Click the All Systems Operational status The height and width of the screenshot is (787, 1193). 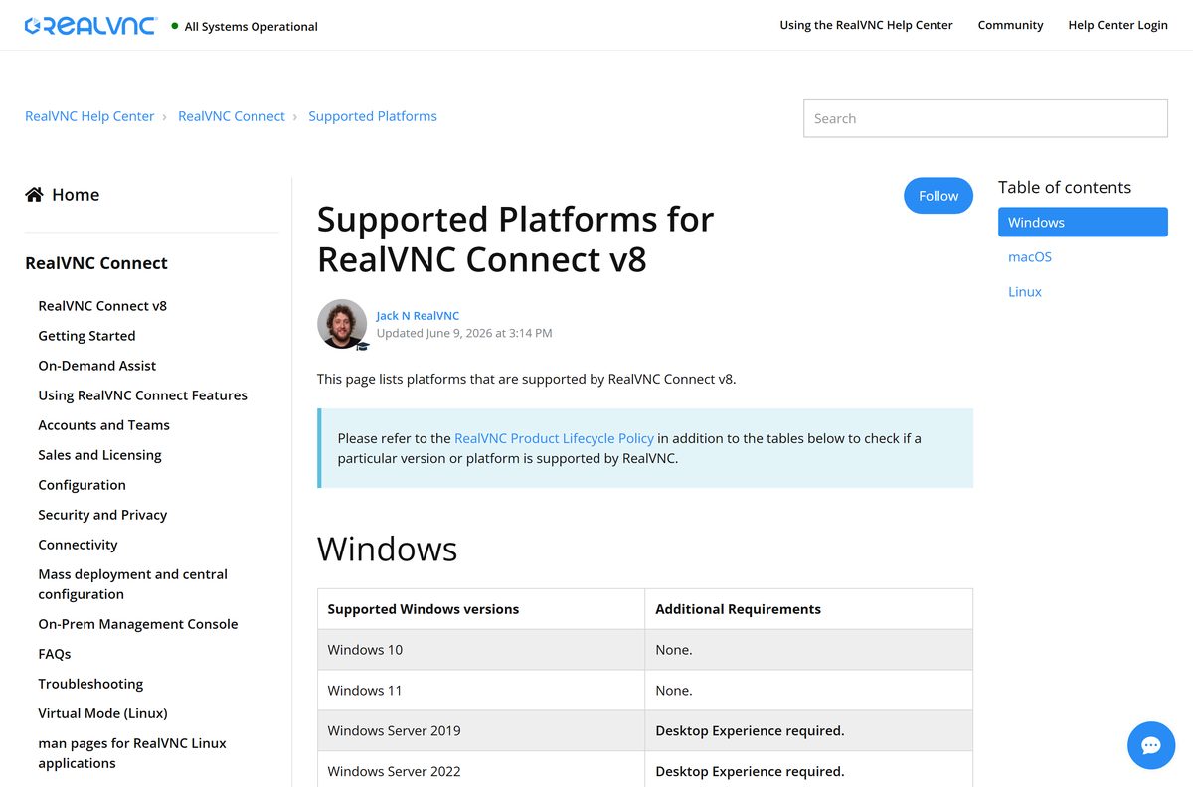tap(245, 26)
